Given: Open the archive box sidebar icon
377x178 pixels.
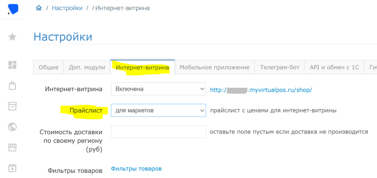Looking at the screenshot, I should [12, 106].
